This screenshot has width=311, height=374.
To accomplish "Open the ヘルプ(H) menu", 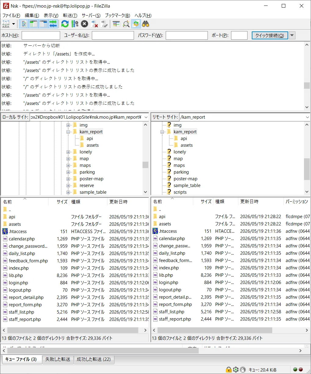I will [x=143, y=15].
